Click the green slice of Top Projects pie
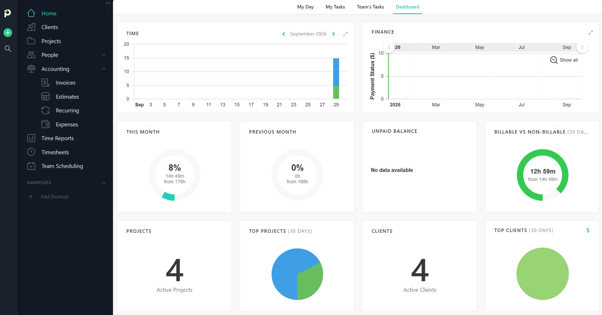Image resolution: width=602 pixels, height=315 pixels. tap(309, 282)
